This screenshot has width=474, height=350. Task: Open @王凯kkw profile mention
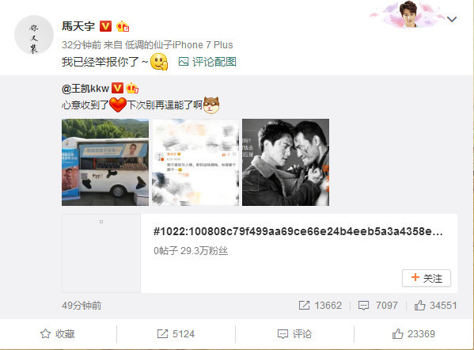(x=85, y=89)
